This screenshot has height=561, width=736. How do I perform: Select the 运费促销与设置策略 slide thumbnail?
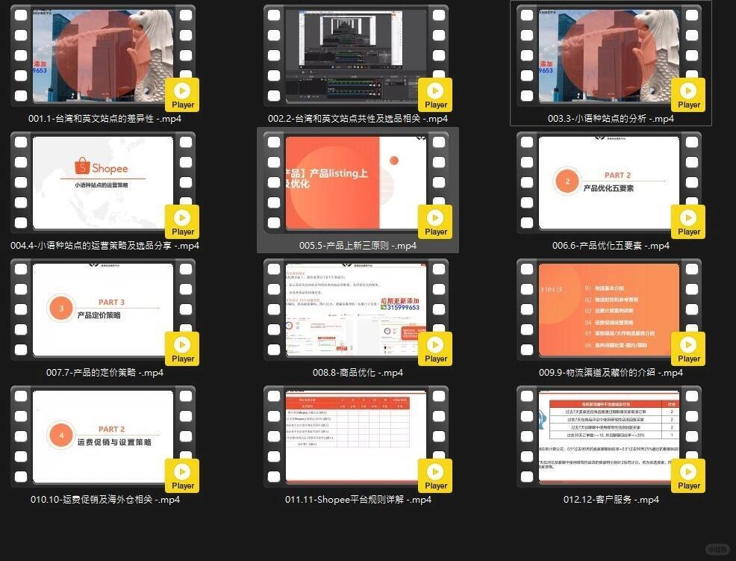(x=103, y=436)
